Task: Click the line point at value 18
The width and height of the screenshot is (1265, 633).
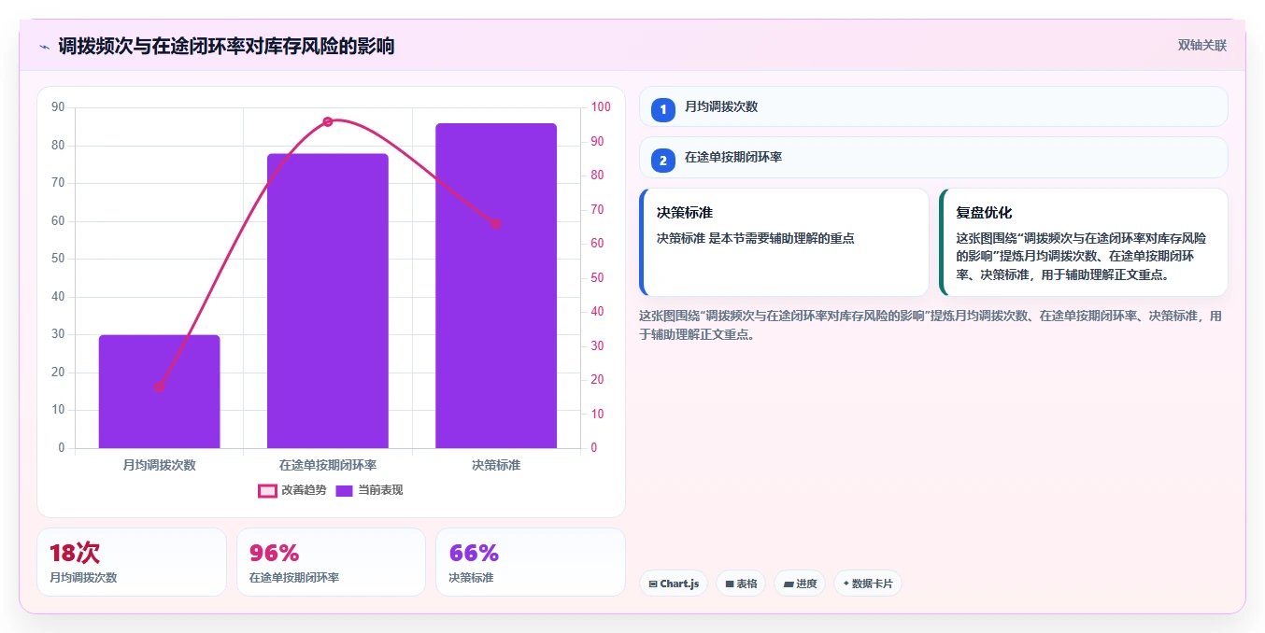Action: click(x=159, y=387)
